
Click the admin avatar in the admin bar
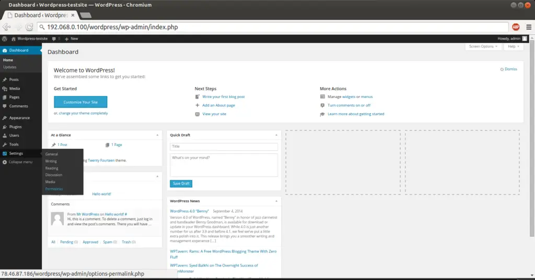click(x=525, y=39)
